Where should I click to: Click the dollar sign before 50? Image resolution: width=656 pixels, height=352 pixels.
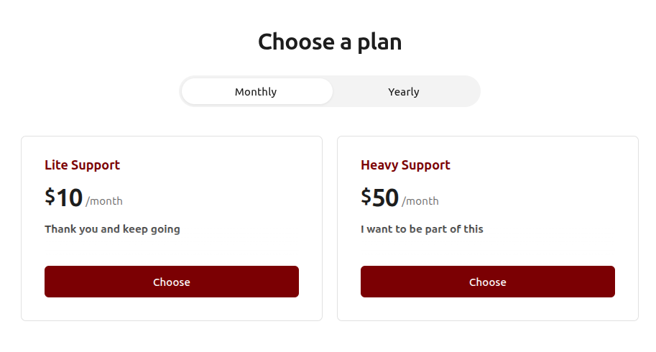[366, 196]
